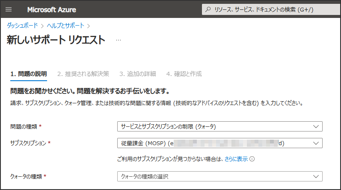Image resolution: width=341 pixels, height=190 pixels.
Task: Click the search magnifier icon
Action: pos(208,9)
